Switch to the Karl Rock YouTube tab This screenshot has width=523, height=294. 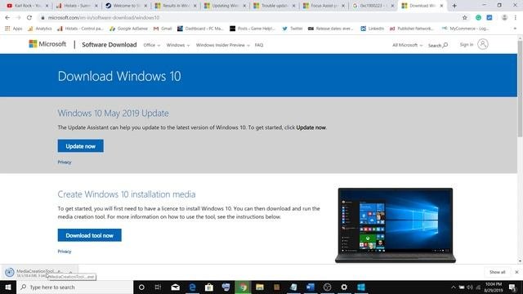pyautogui.click(x=28, y=6)
